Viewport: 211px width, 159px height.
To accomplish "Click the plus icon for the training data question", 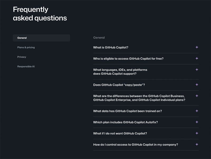I will pos(197,111).
